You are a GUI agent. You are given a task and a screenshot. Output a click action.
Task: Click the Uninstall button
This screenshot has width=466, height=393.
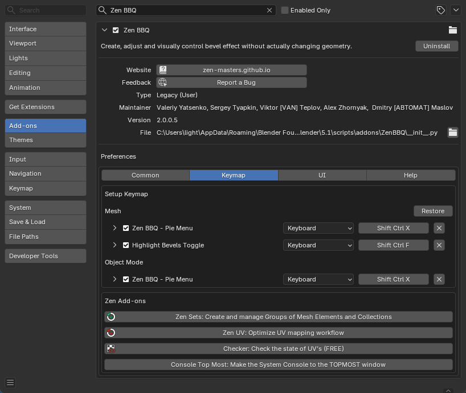pyautogui.click(x=436, y=46)
